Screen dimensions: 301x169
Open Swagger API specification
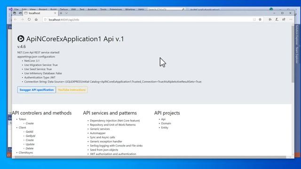coord(37,90)
